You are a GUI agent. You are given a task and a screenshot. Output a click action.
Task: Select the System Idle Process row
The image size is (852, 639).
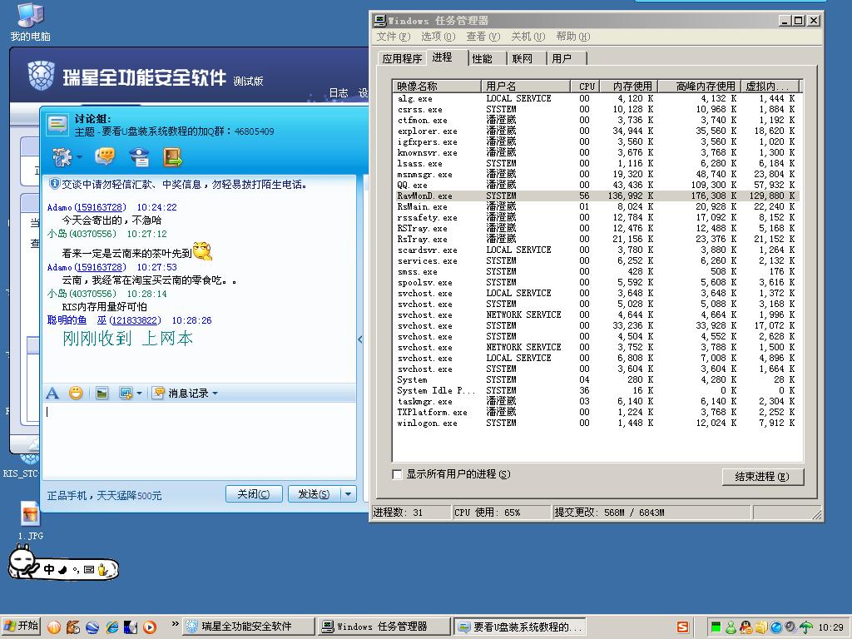[x=596, y=390]
